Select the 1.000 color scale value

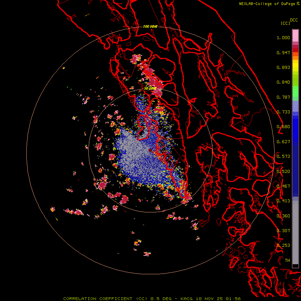coord(283,37)
